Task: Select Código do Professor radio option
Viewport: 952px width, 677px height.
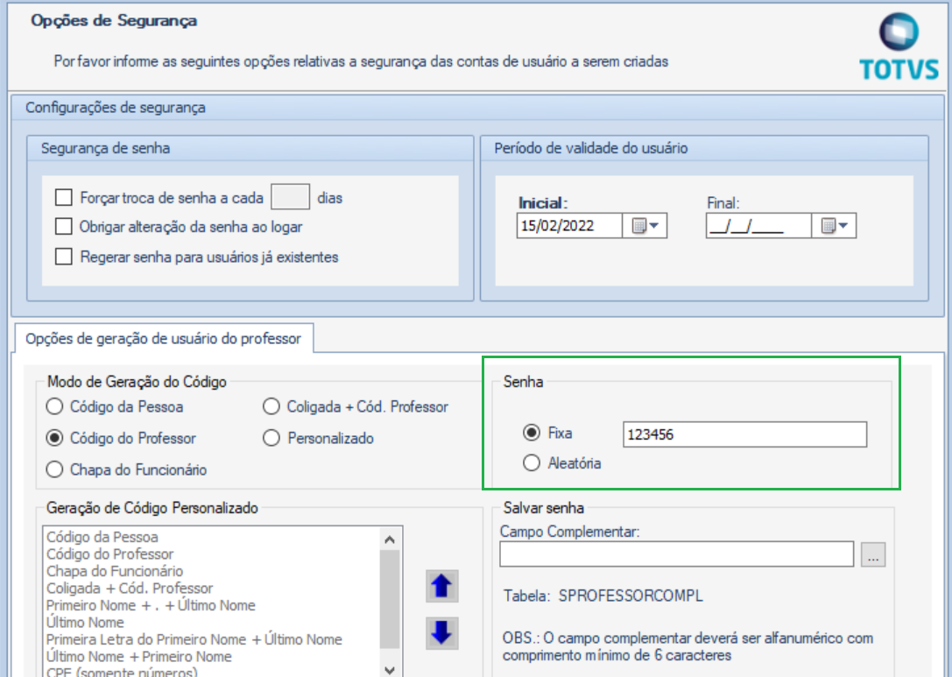Action: (54, 438)
